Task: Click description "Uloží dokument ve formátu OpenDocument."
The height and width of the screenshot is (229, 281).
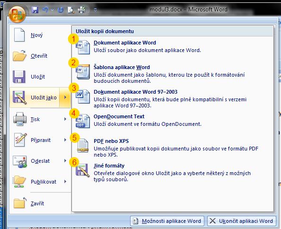Action: pos(148,124)
